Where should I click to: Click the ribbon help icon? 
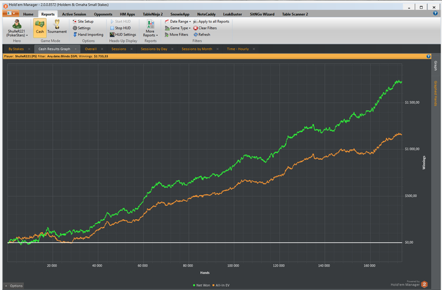(435, 13)
